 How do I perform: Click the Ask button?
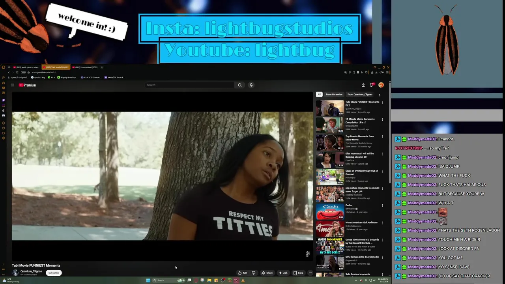283,273
